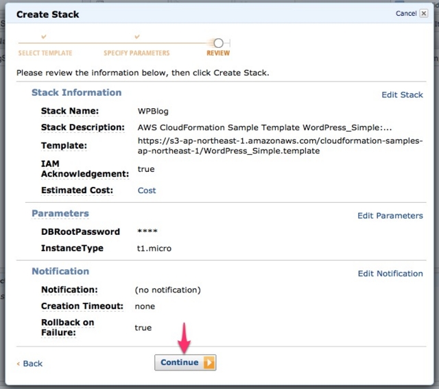Open the Edit Parameters link
439x389 pixels.
[x=390, y=216]
